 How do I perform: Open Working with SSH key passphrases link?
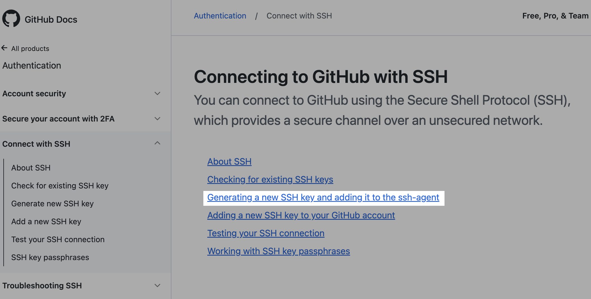pyautogui.click(x=278, y=251)
